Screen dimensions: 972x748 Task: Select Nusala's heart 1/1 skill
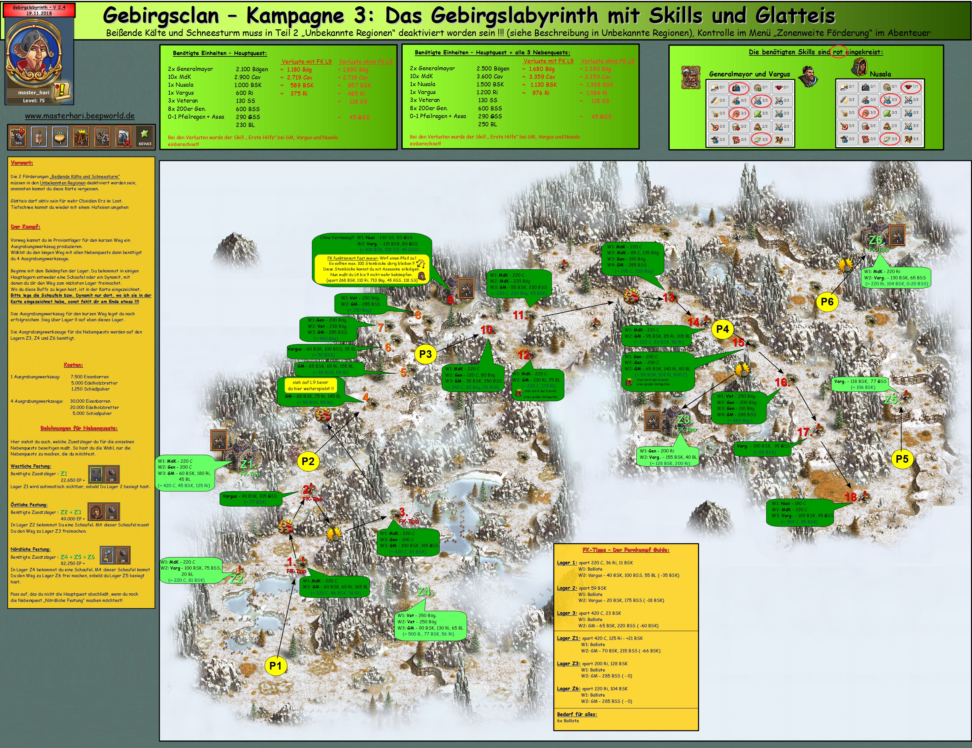tap(911, 87)
